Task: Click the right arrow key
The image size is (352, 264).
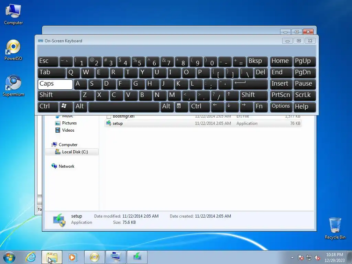Action: click(x=246, y=107)
